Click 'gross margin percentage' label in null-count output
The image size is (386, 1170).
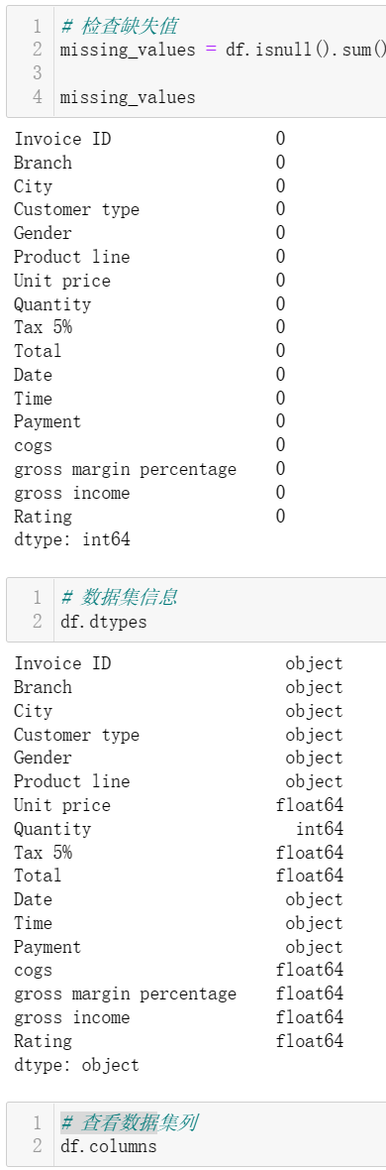click(x=125, y=469)
